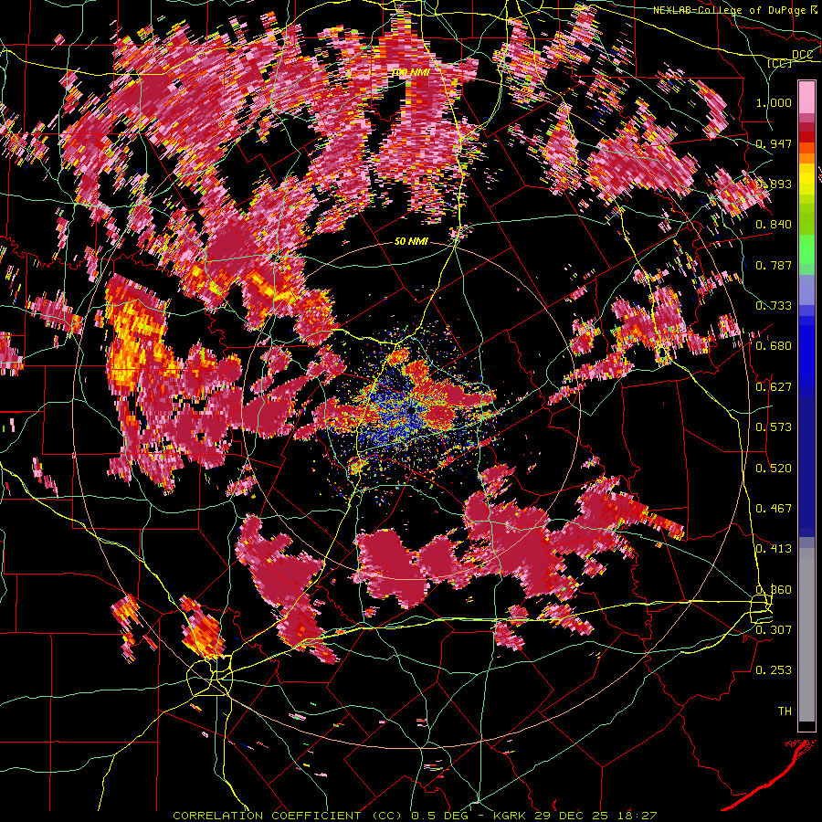Click the 0.947 scale label
822x822 pixels.
click(x=774, y=143)
